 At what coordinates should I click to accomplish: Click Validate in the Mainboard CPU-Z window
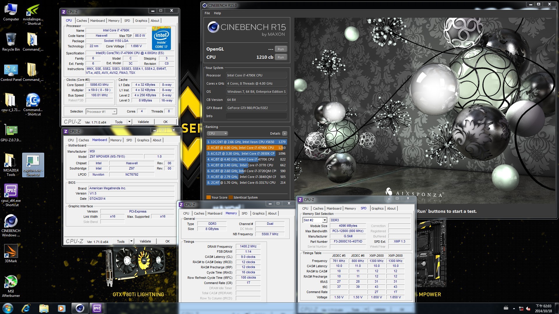point(145,241)
